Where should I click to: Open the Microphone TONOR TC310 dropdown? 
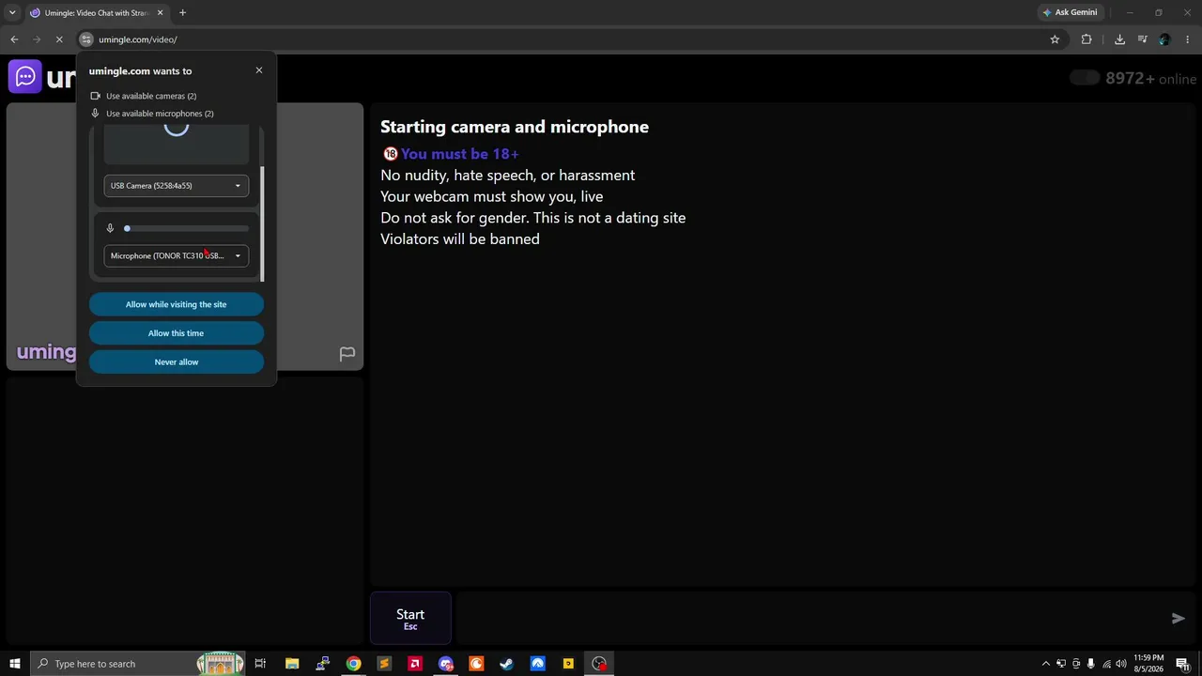coord(177,255)
